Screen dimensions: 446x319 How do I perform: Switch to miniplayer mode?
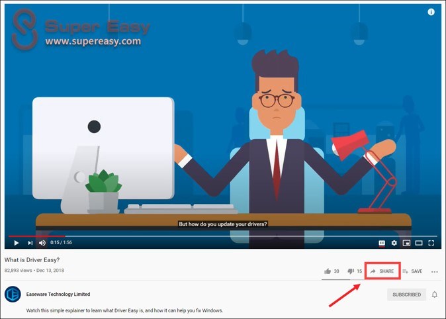pos(406,243)
